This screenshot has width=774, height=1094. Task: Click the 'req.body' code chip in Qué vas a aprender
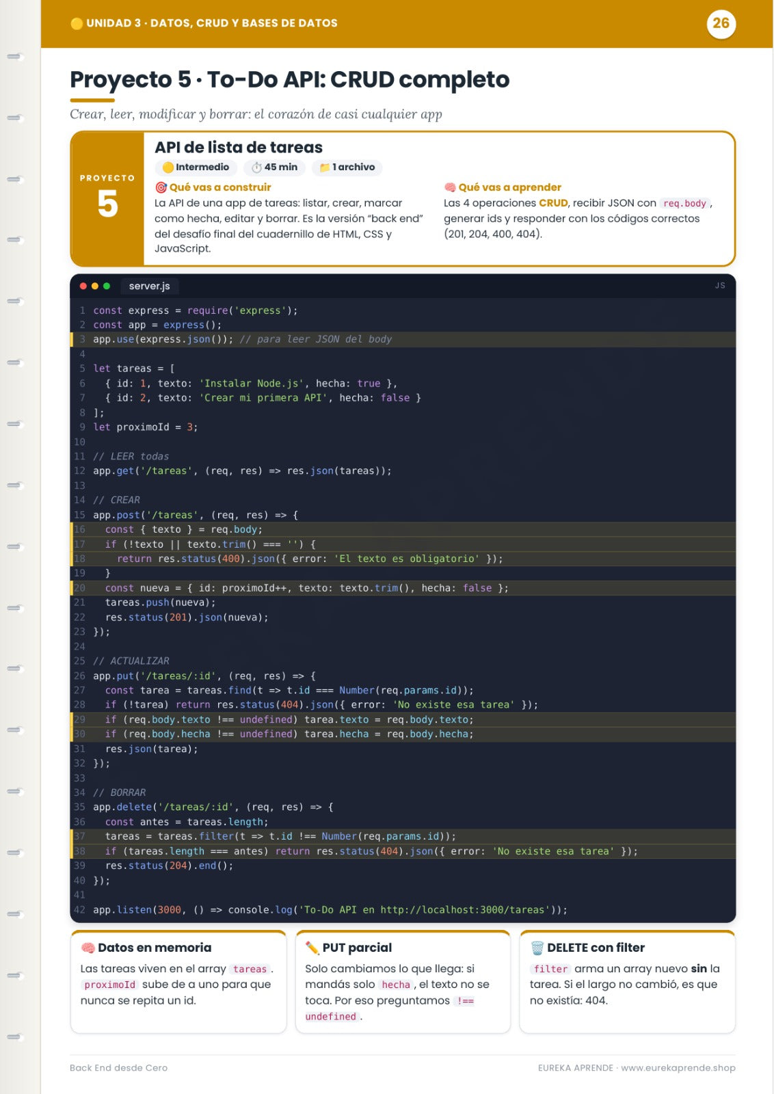[x=684, y=203]
